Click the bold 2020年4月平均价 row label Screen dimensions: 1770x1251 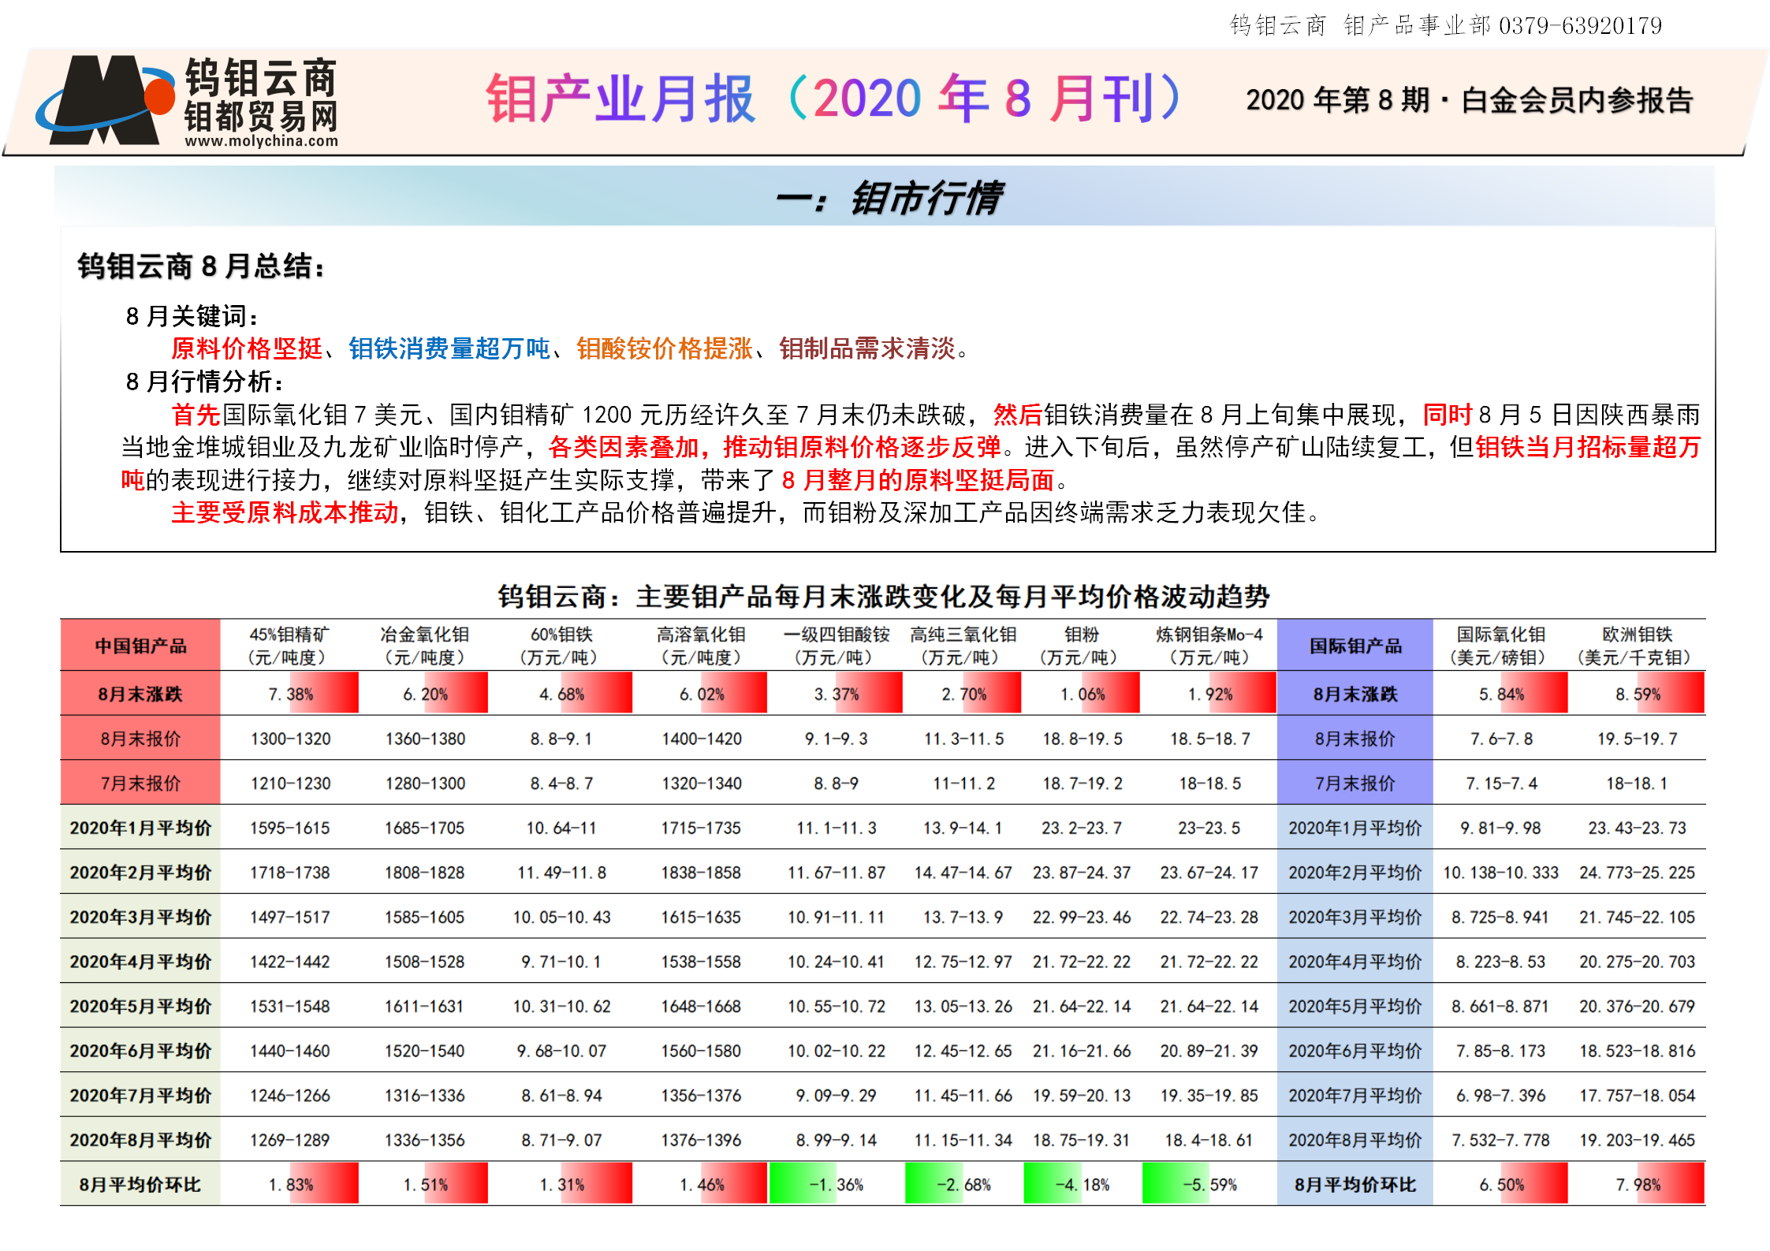tap(140, 962)
